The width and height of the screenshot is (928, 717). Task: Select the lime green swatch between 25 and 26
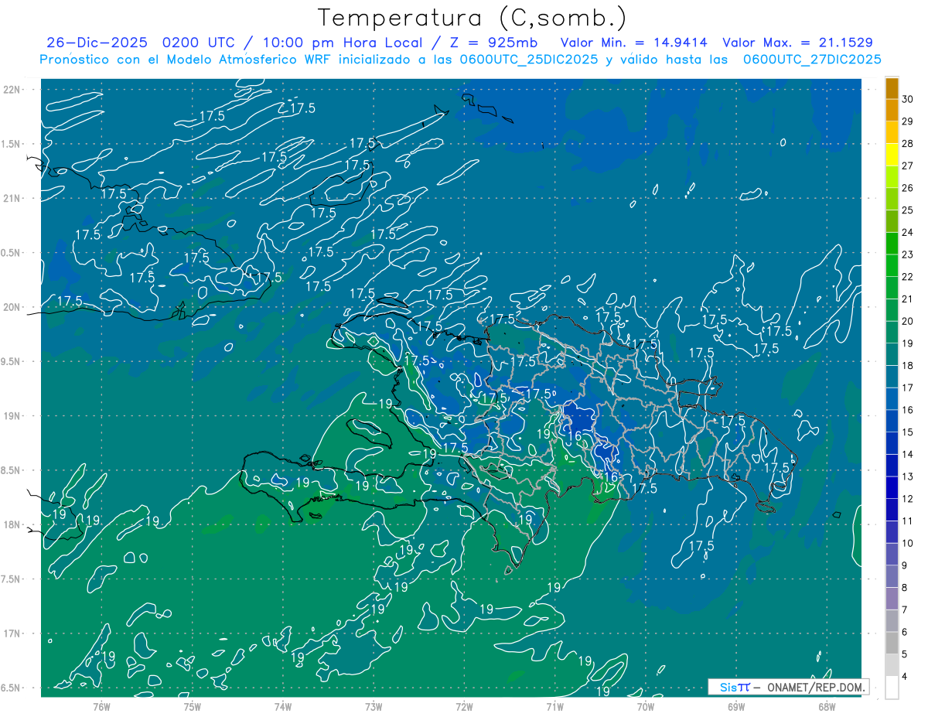pos(892,200)
